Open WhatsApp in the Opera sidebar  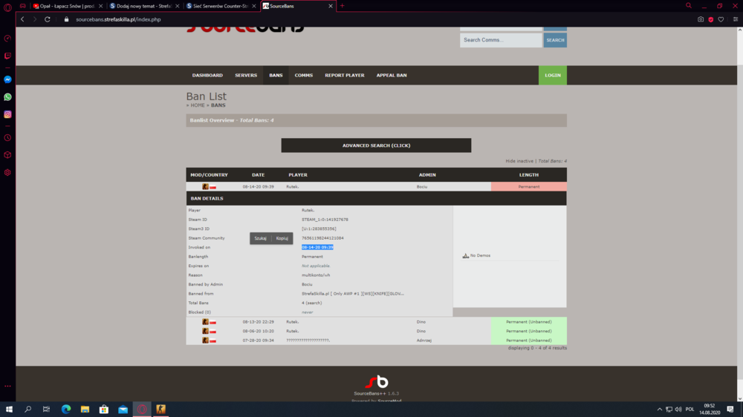tap(7, 97)
